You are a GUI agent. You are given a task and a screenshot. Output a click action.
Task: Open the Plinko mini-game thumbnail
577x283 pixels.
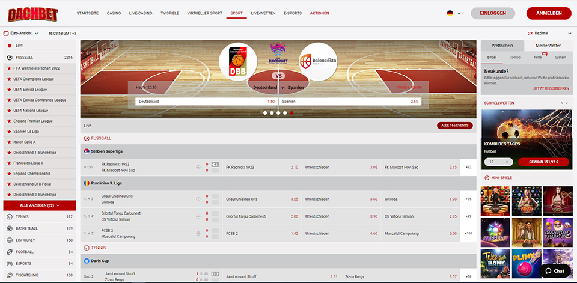coord(527,264)
